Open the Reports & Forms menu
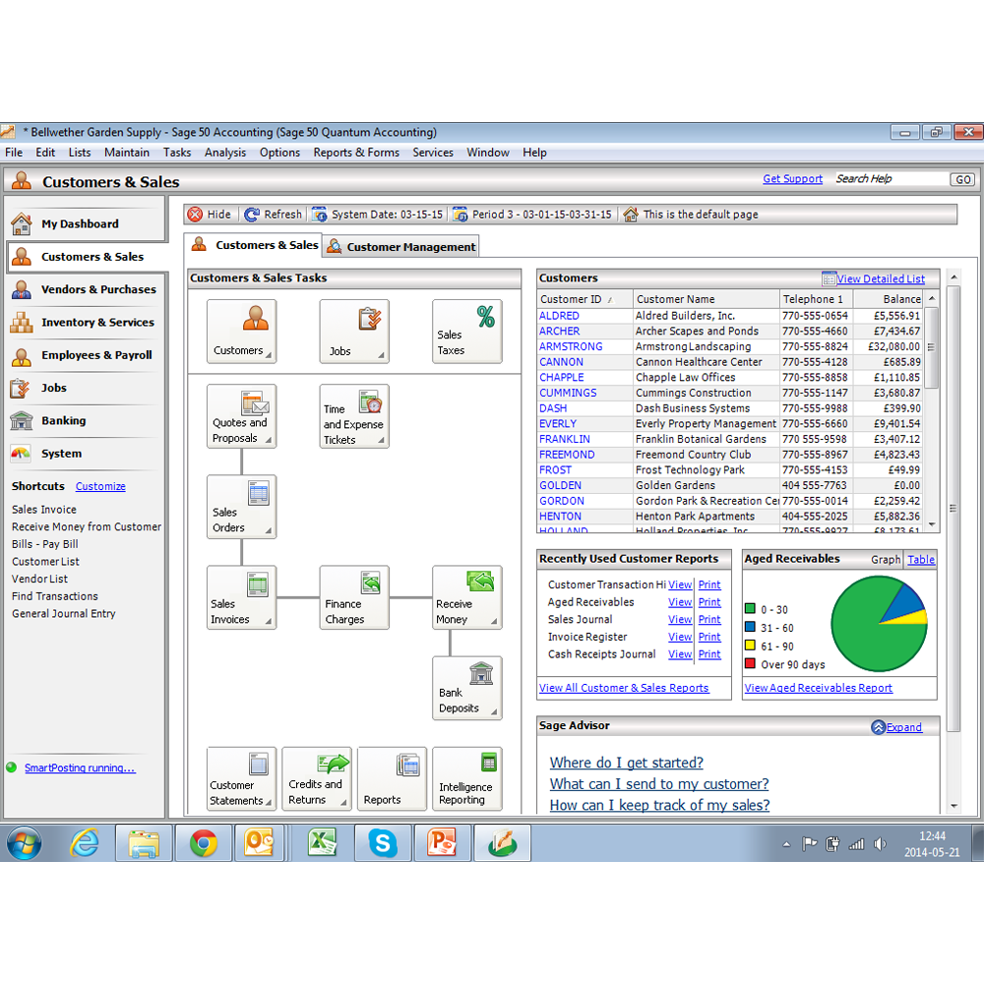The height and width of the screenshot is (984, 984). coord(356,153)
